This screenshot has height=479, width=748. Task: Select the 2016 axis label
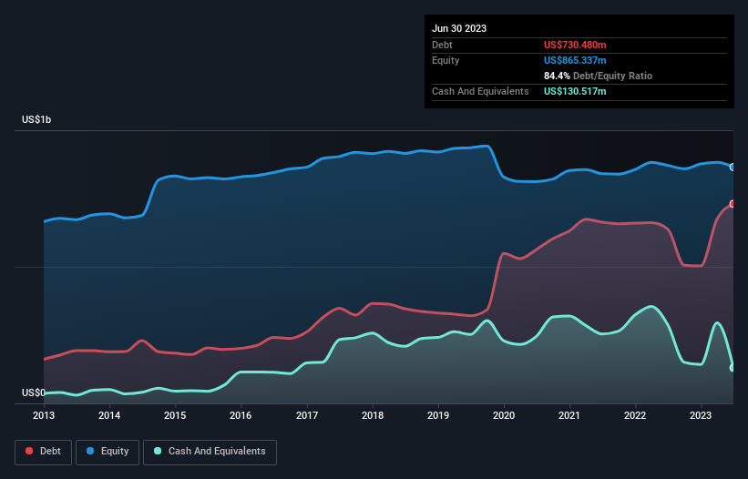tap(241, 415)
